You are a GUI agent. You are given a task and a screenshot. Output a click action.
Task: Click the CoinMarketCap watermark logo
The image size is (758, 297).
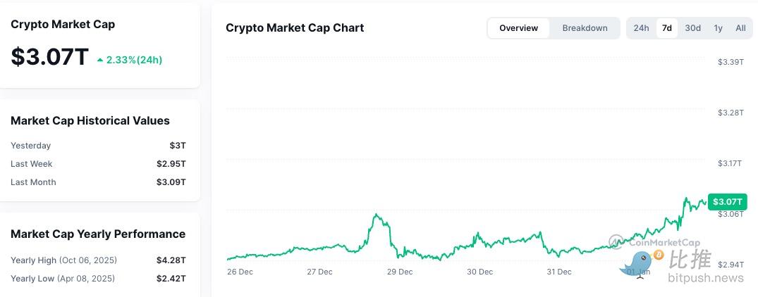click(616, 241)
